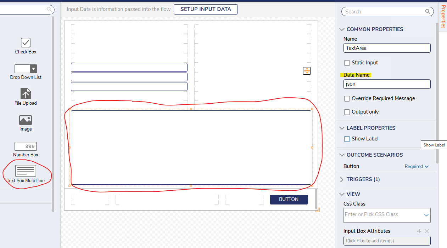The image size is (447, 248).
Task: Select the Image control icon
Action: 26,120
